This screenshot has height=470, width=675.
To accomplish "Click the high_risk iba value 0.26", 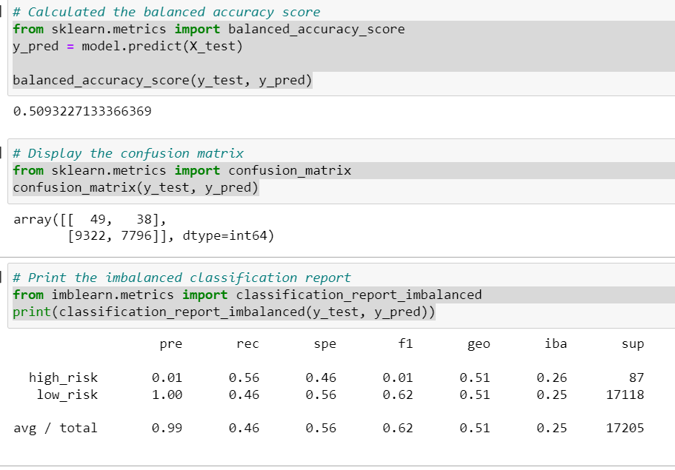I will pos(552,377).
